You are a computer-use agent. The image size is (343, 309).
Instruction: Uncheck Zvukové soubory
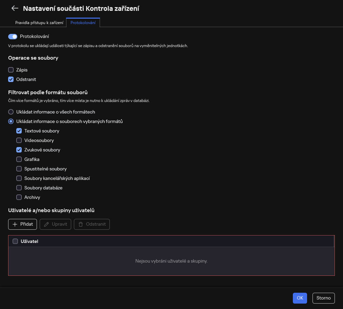click(19, 150)
